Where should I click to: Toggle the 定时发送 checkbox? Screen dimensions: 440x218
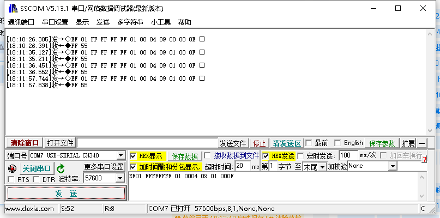click(300, 156)
